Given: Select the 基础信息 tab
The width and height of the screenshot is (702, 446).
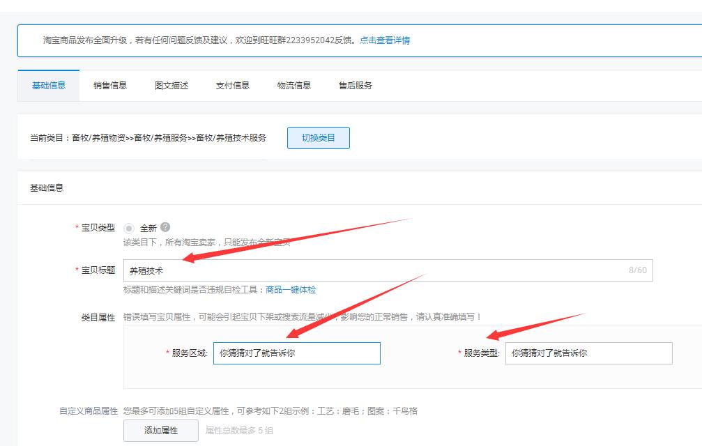Looking at the screenshot, I should click(x=47, y=85).
